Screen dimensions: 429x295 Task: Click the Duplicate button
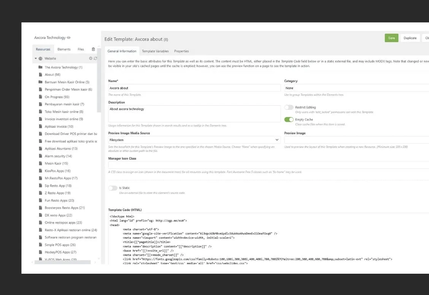[x=410, y=38]
